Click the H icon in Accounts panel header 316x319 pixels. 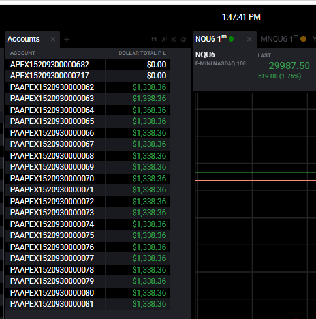(154, 39)
